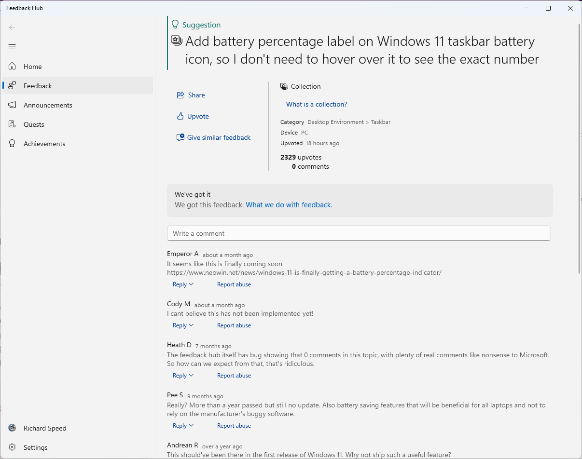Expand Reply dropdown under Heath D's comment
This screenshot has height=459, width=582.
click(183, 376)
